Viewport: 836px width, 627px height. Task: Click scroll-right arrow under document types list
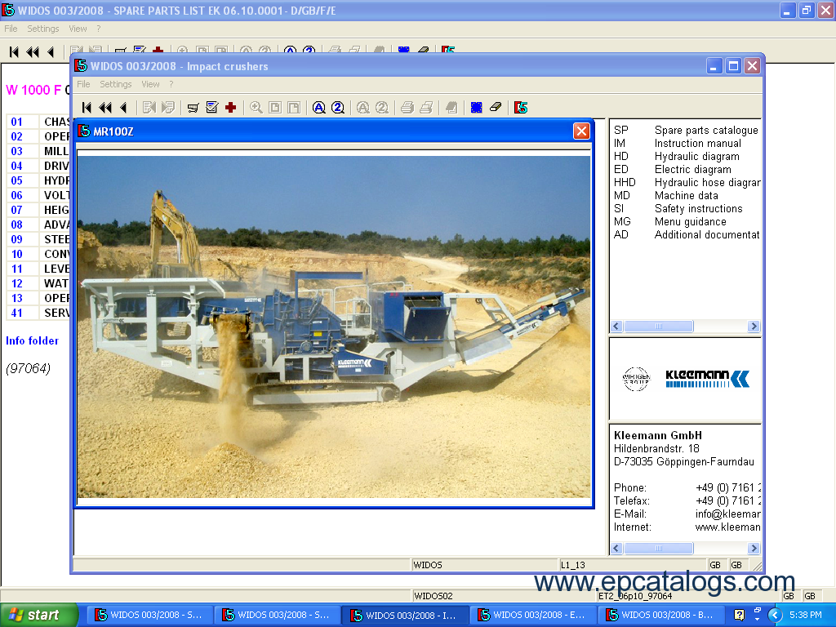click(x=754, y=326)
